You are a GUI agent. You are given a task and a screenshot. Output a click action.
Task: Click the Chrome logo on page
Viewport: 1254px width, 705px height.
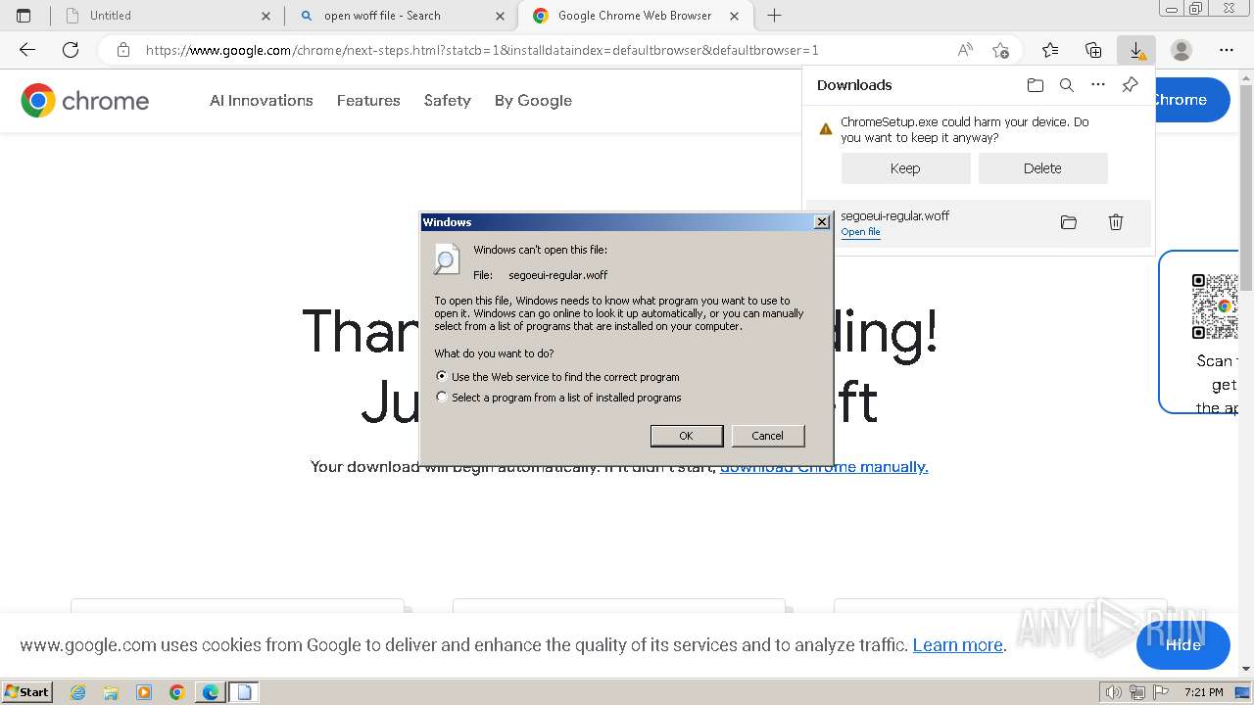85,100
